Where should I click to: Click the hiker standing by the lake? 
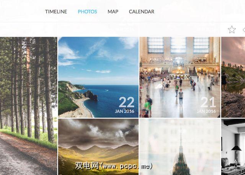[224, 82]
